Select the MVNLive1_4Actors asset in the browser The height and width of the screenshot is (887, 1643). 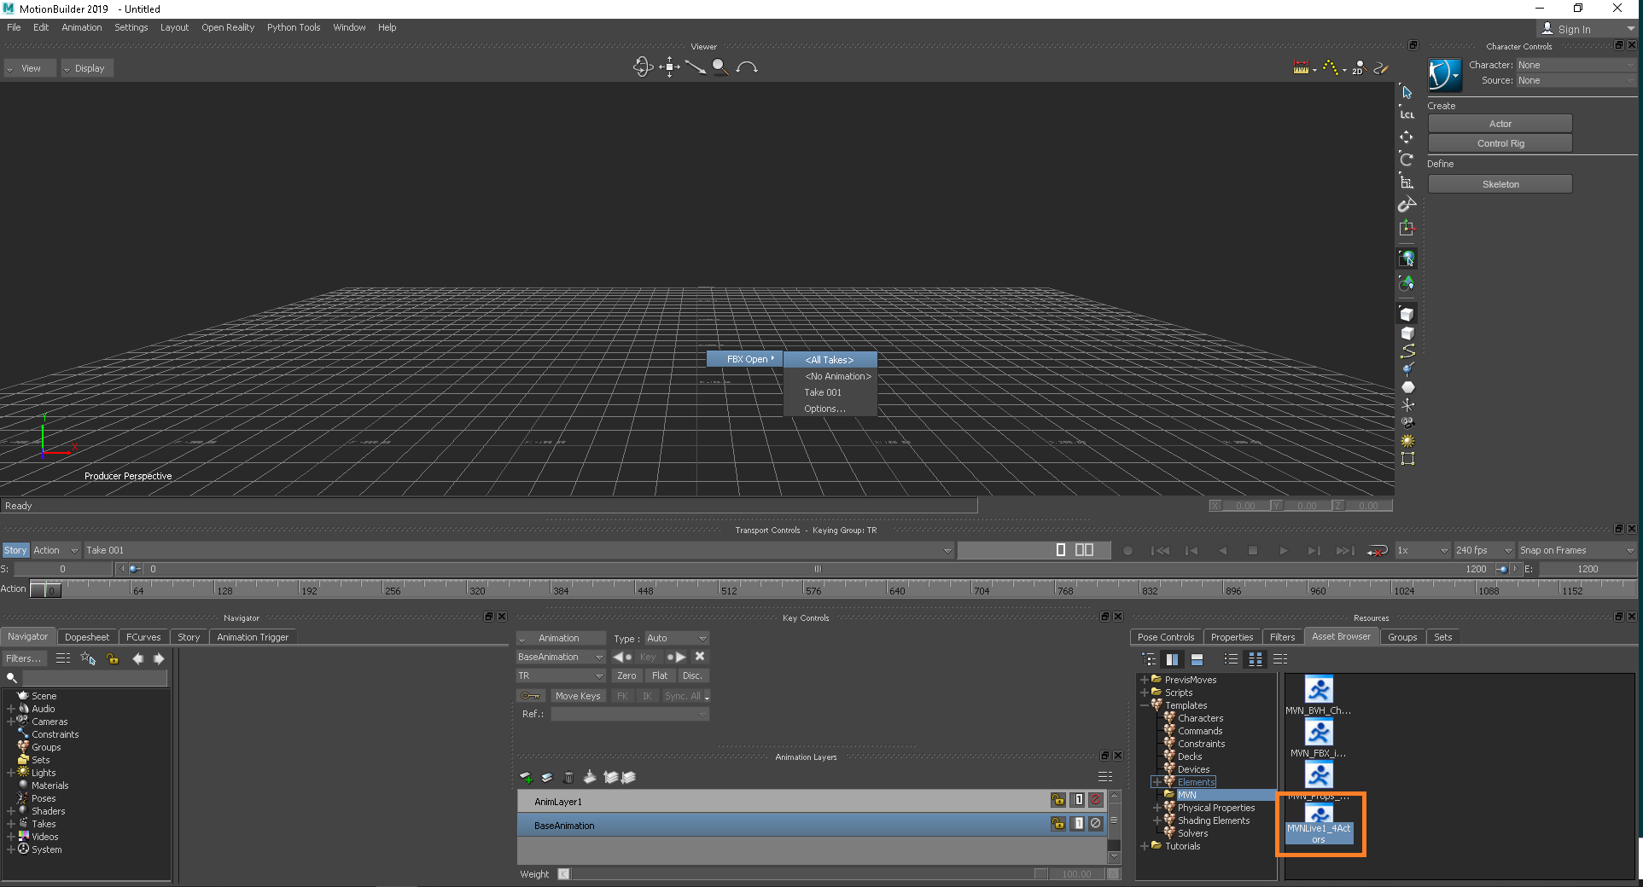click(x=1320, y=823)
